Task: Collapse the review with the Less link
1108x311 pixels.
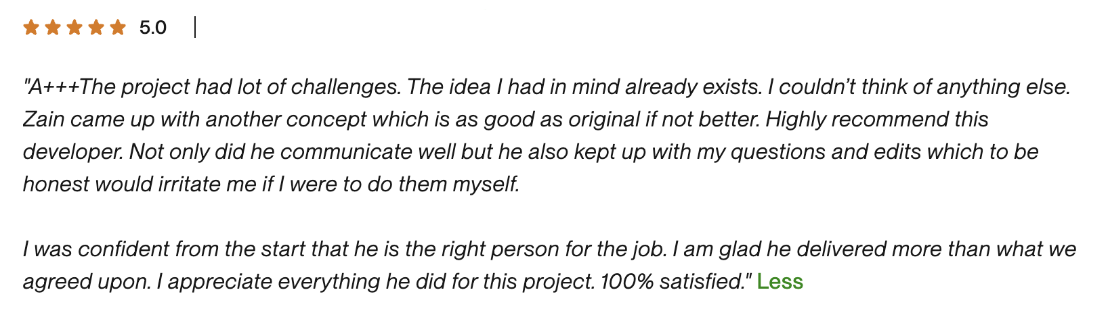Action: click(x=780, y=281)
